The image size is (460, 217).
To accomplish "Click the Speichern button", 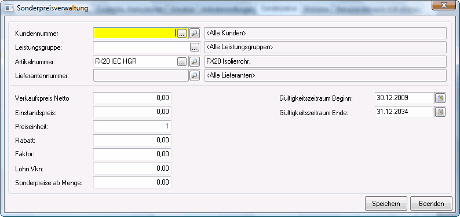I will point(386,204).
